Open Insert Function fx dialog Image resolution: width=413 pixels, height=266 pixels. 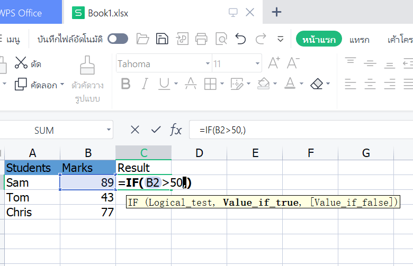click(176, 130)
